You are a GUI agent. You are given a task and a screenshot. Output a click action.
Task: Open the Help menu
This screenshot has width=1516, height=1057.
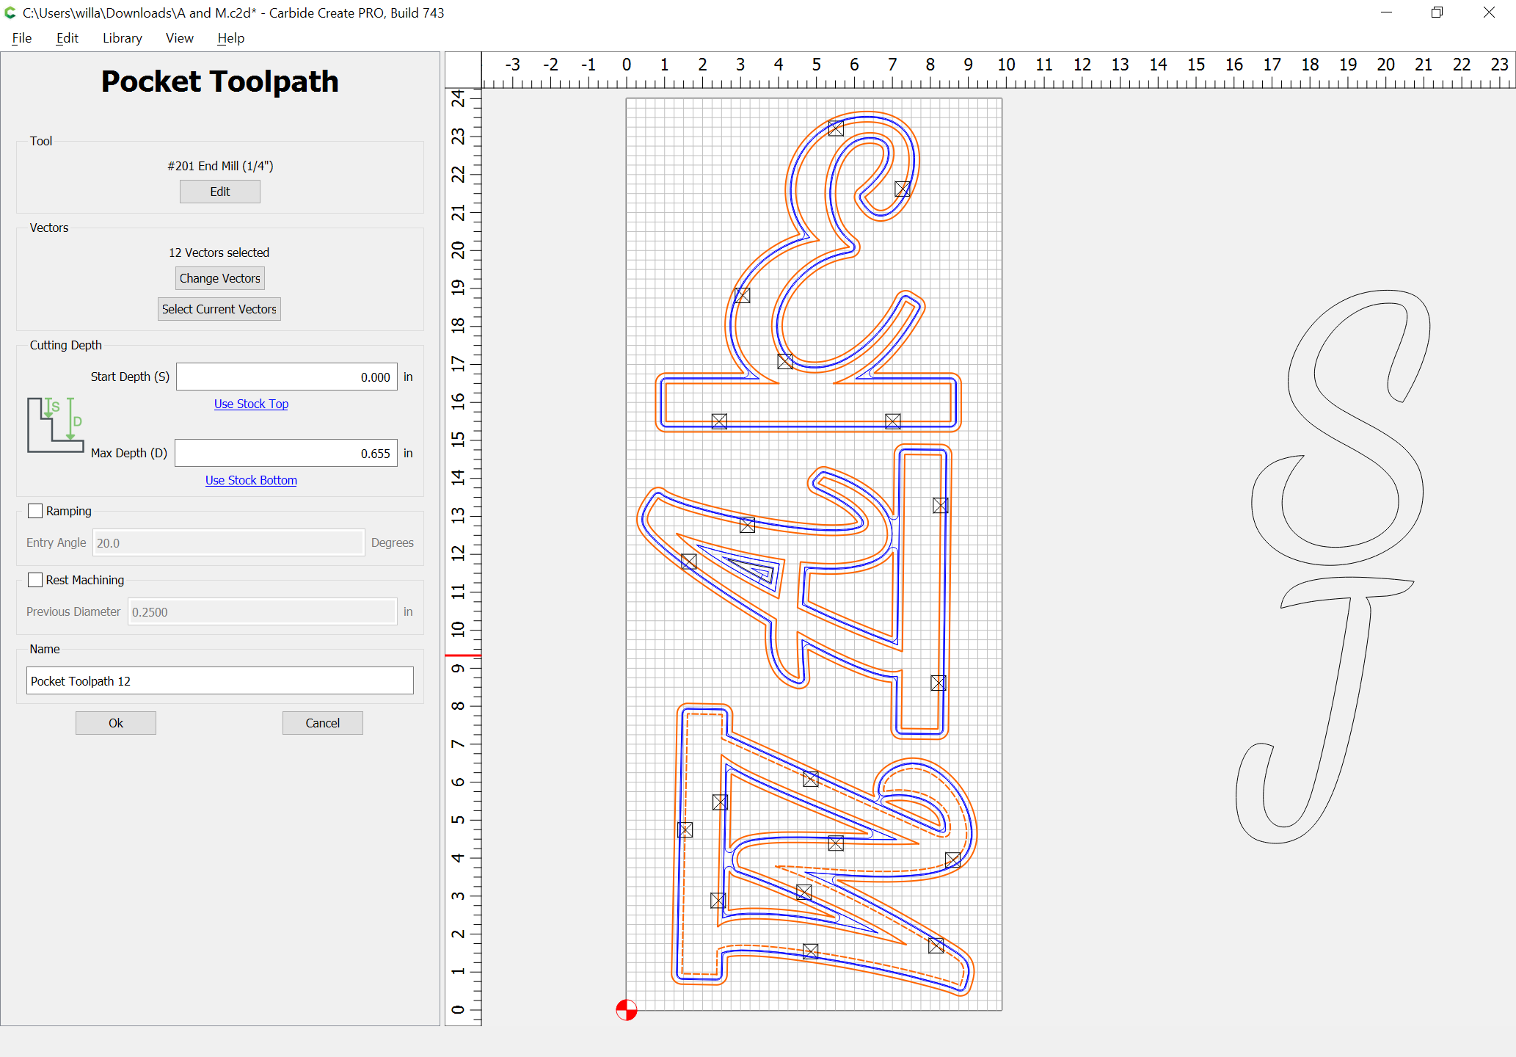coord(230,38)
